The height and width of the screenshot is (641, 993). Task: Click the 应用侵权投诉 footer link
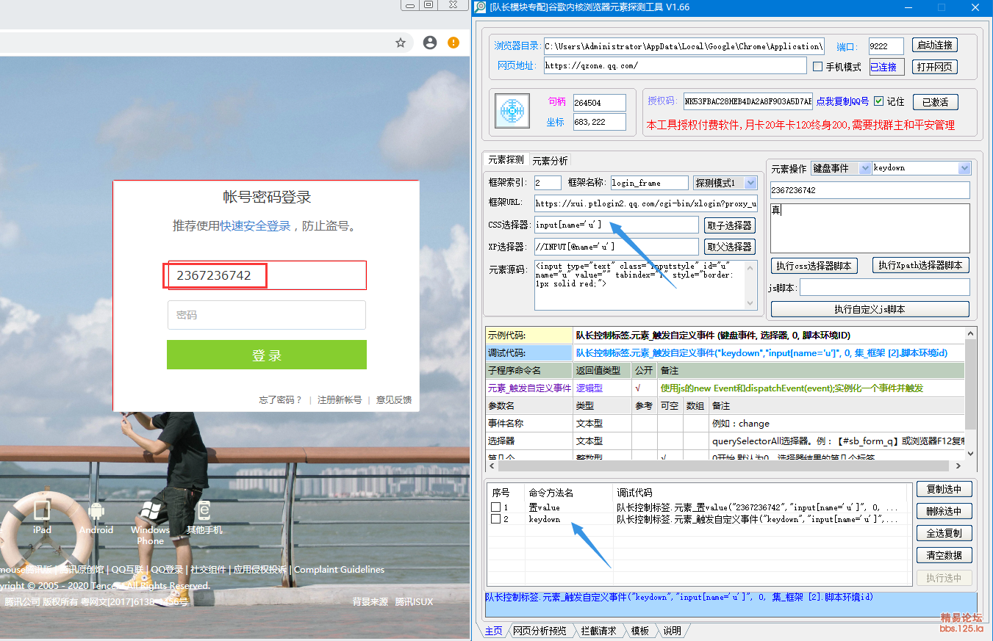[259, 570]
